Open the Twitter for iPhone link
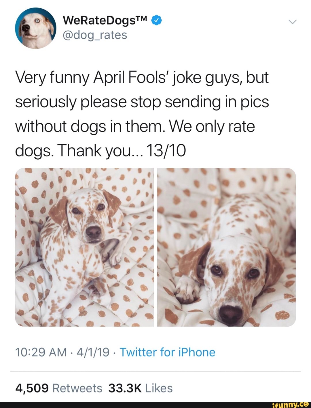 167,352
